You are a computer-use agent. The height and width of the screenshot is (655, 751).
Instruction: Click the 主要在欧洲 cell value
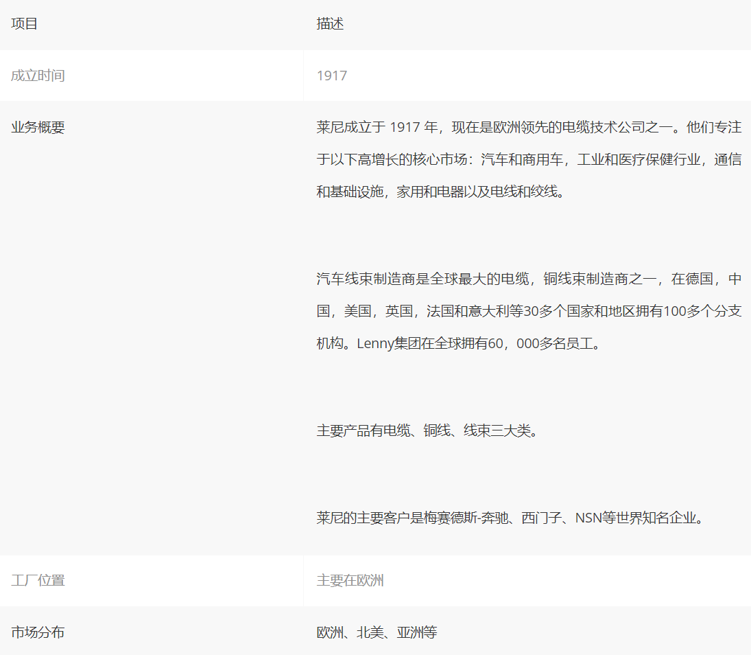(x=350, y=580)
